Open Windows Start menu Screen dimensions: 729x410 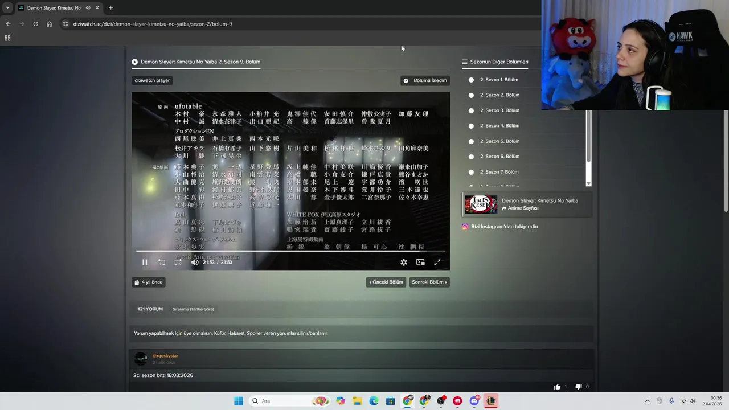pos(239,401)
